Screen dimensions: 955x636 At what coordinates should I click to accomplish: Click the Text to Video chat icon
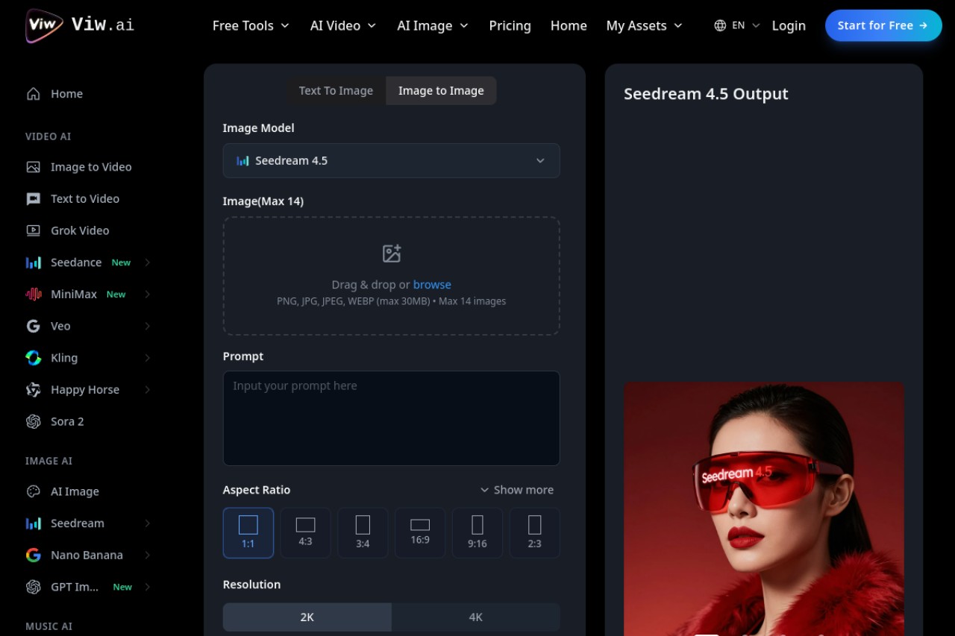(33, 199)
